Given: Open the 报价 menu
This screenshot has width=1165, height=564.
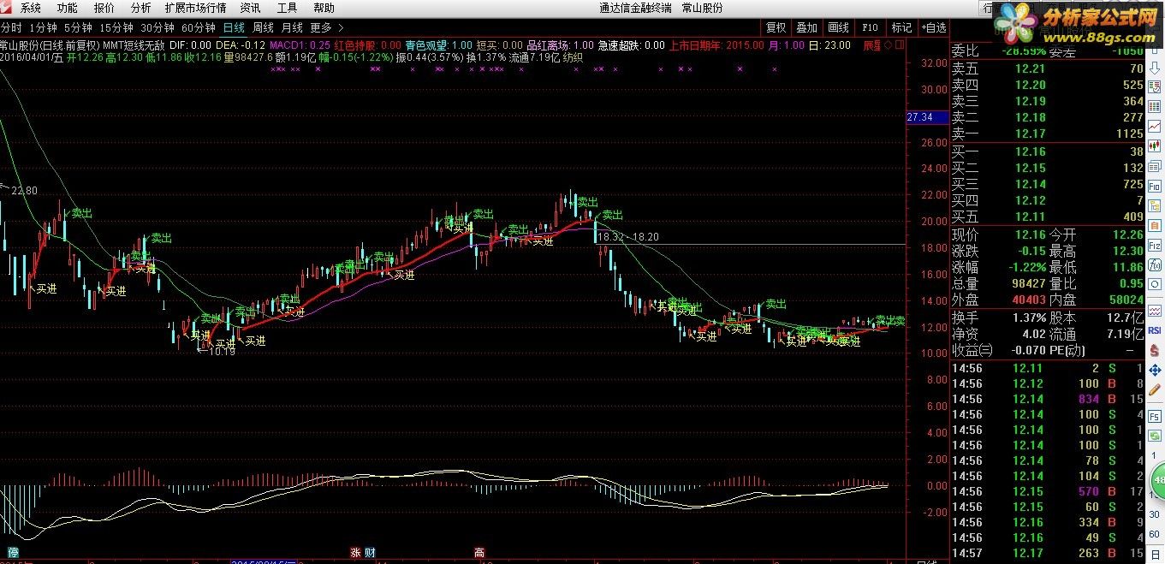Looking at the screenshot, I should (104, 8).
